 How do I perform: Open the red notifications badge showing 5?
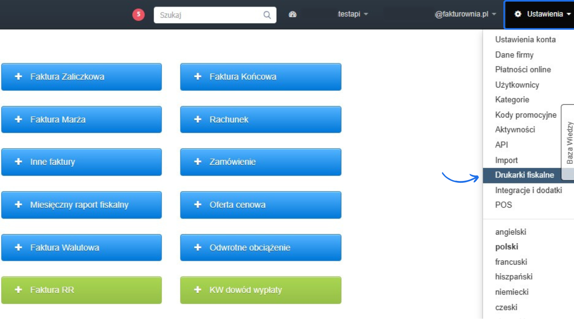(x=139, y=15)
